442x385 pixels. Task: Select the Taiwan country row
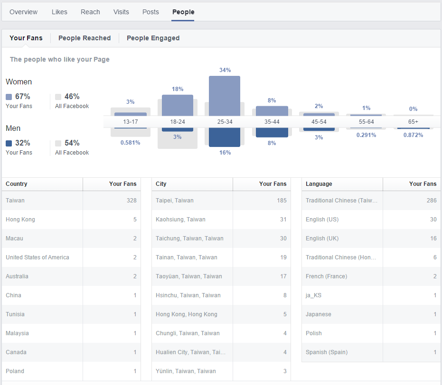pyautogui.click(x=71, y=201)
